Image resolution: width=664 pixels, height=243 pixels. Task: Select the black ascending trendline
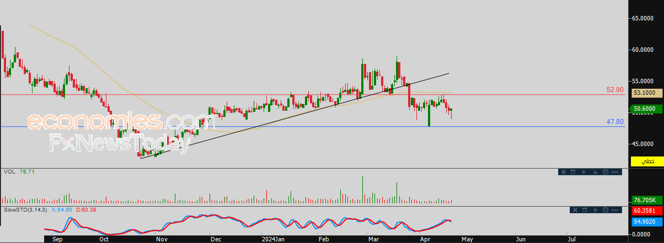click(295, 116)
